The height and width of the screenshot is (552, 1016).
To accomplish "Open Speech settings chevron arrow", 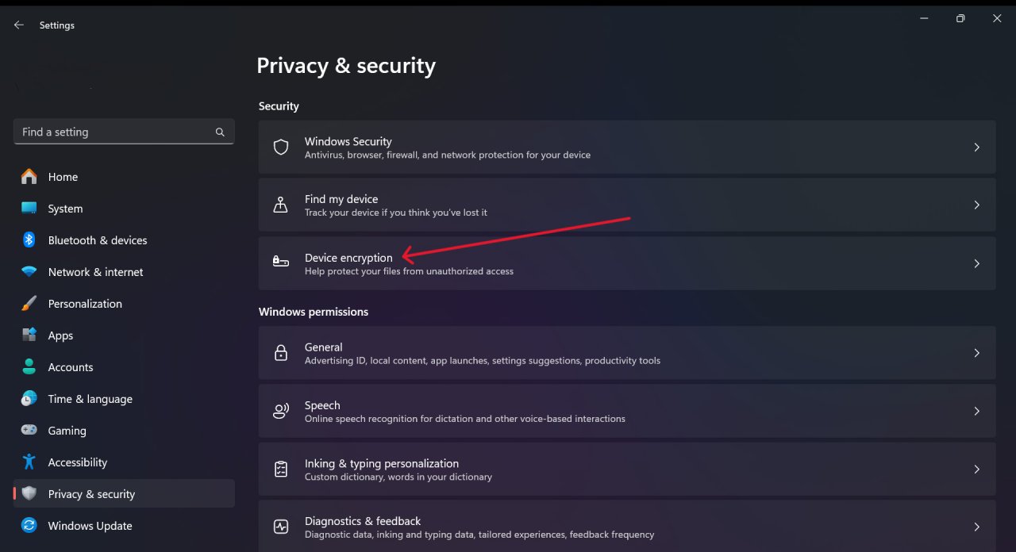I will (x=977, y=411).
